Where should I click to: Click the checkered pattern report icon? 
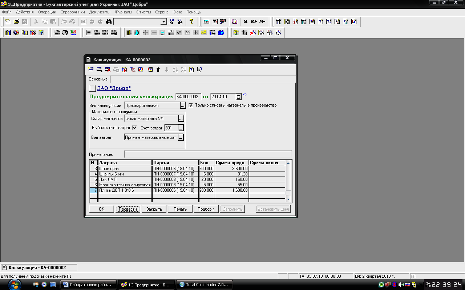287,22
